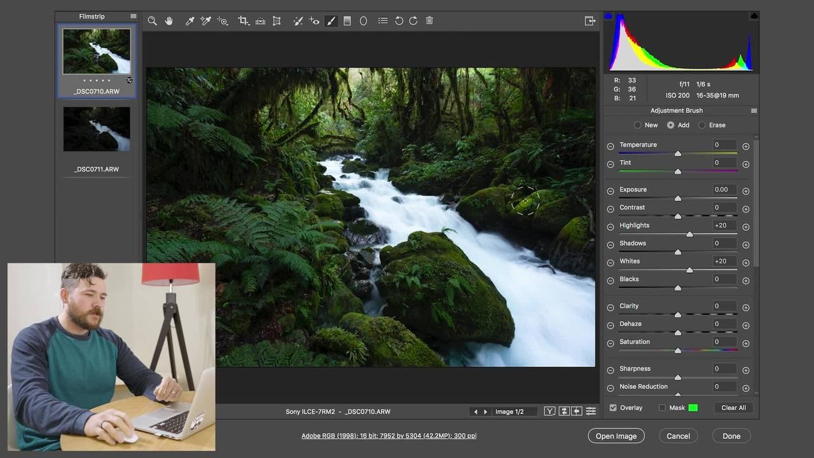Click the green mask color swatch
Screen dimensions: 814x458
[x=693, y=408]
